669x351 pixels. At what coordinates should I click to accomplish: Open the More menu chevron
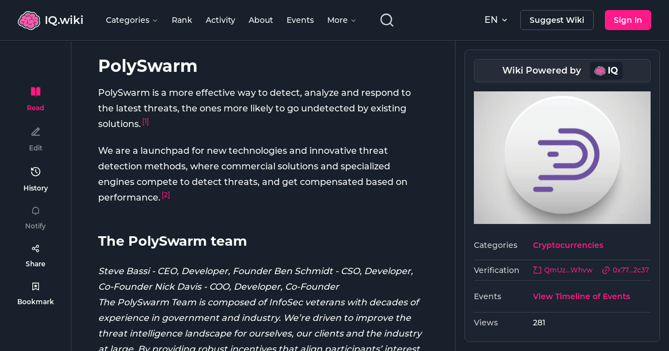(x=341, y=19)
